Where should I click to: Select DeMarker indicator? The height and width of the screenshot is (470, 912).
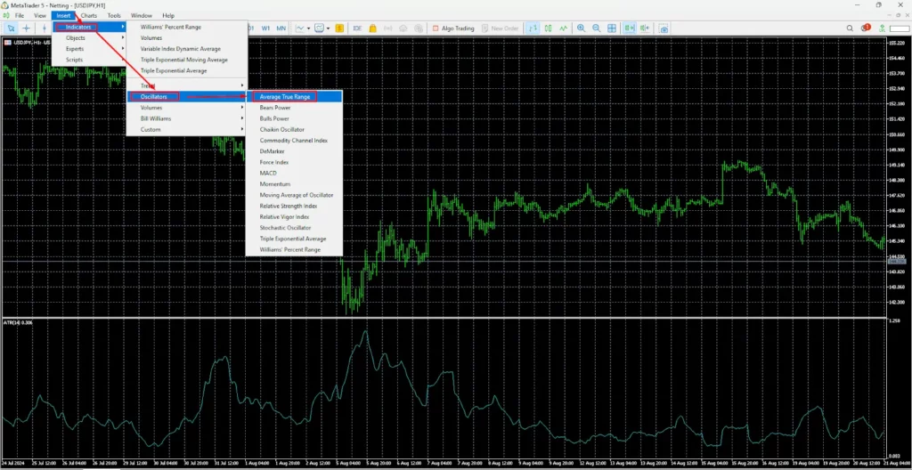294,151
